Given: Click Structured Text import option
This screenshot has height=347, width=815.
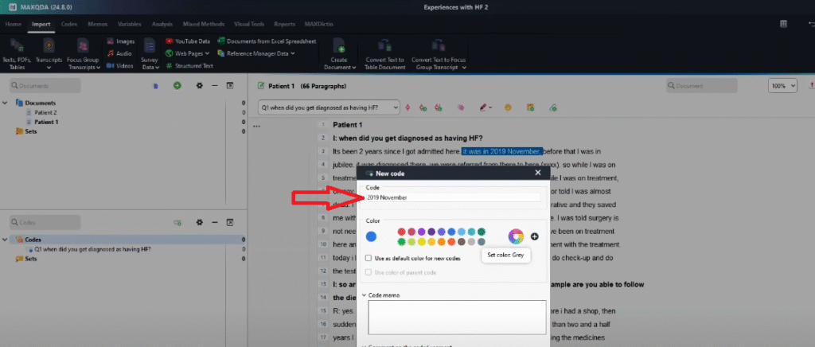Looking at the screenshot, I should (189, 65).
